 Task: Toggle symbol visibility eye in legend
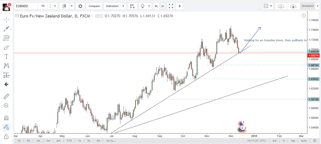97,16
